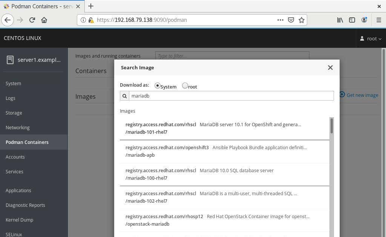Click the Diagnostic Reports sidebar link
386x237 pixels.
25,205
